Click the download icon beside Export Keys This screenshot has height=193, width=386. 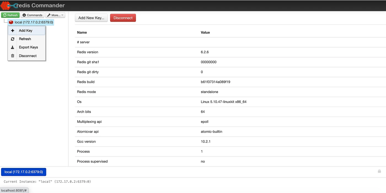12,47
